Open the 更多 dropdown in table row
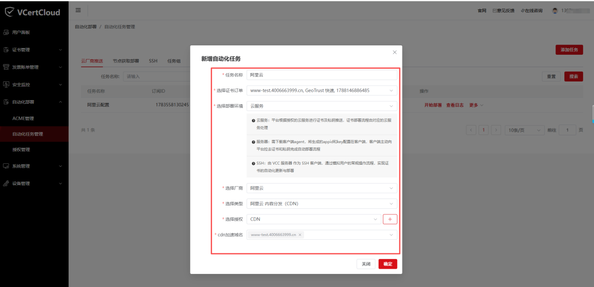594x287 pixels. tap(476, 105)
